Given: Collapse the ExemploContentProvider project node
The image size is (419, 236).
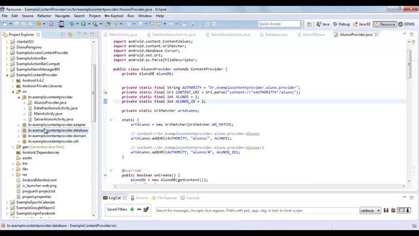Looking at the screenshot, I should 7,75.
